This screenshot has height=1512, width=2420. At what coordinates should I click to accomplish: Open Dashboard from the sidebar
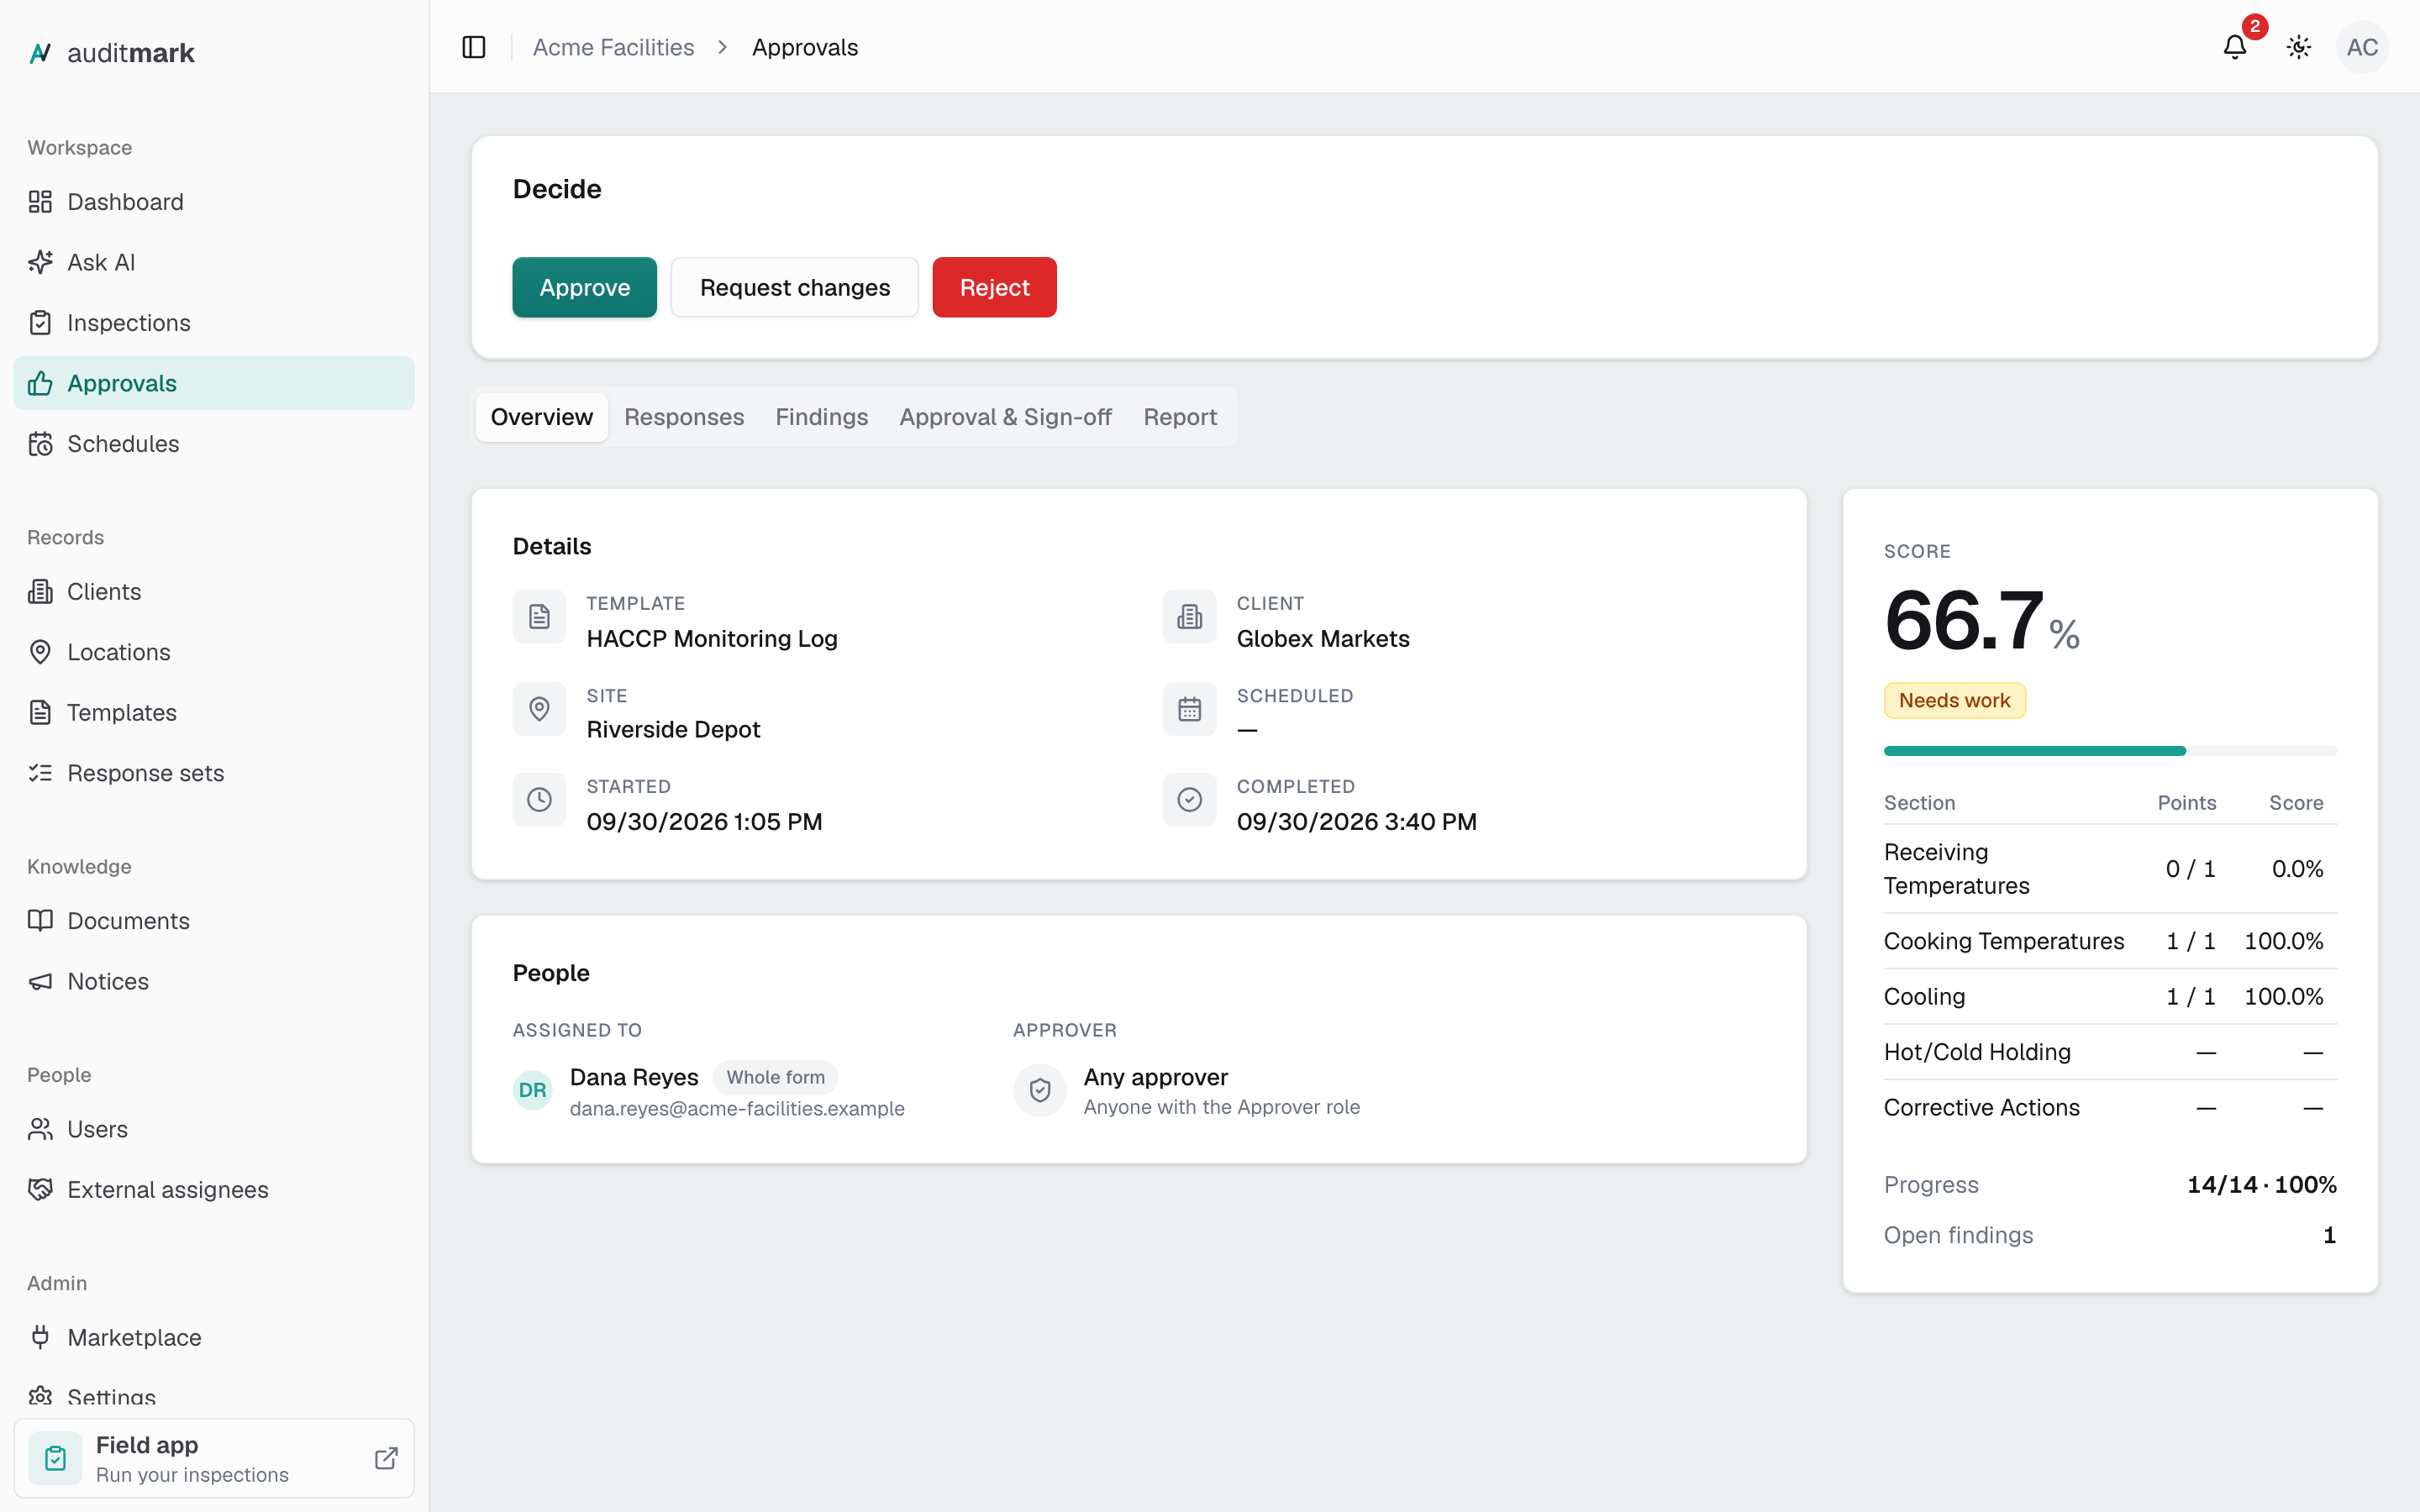coord(214,202)
